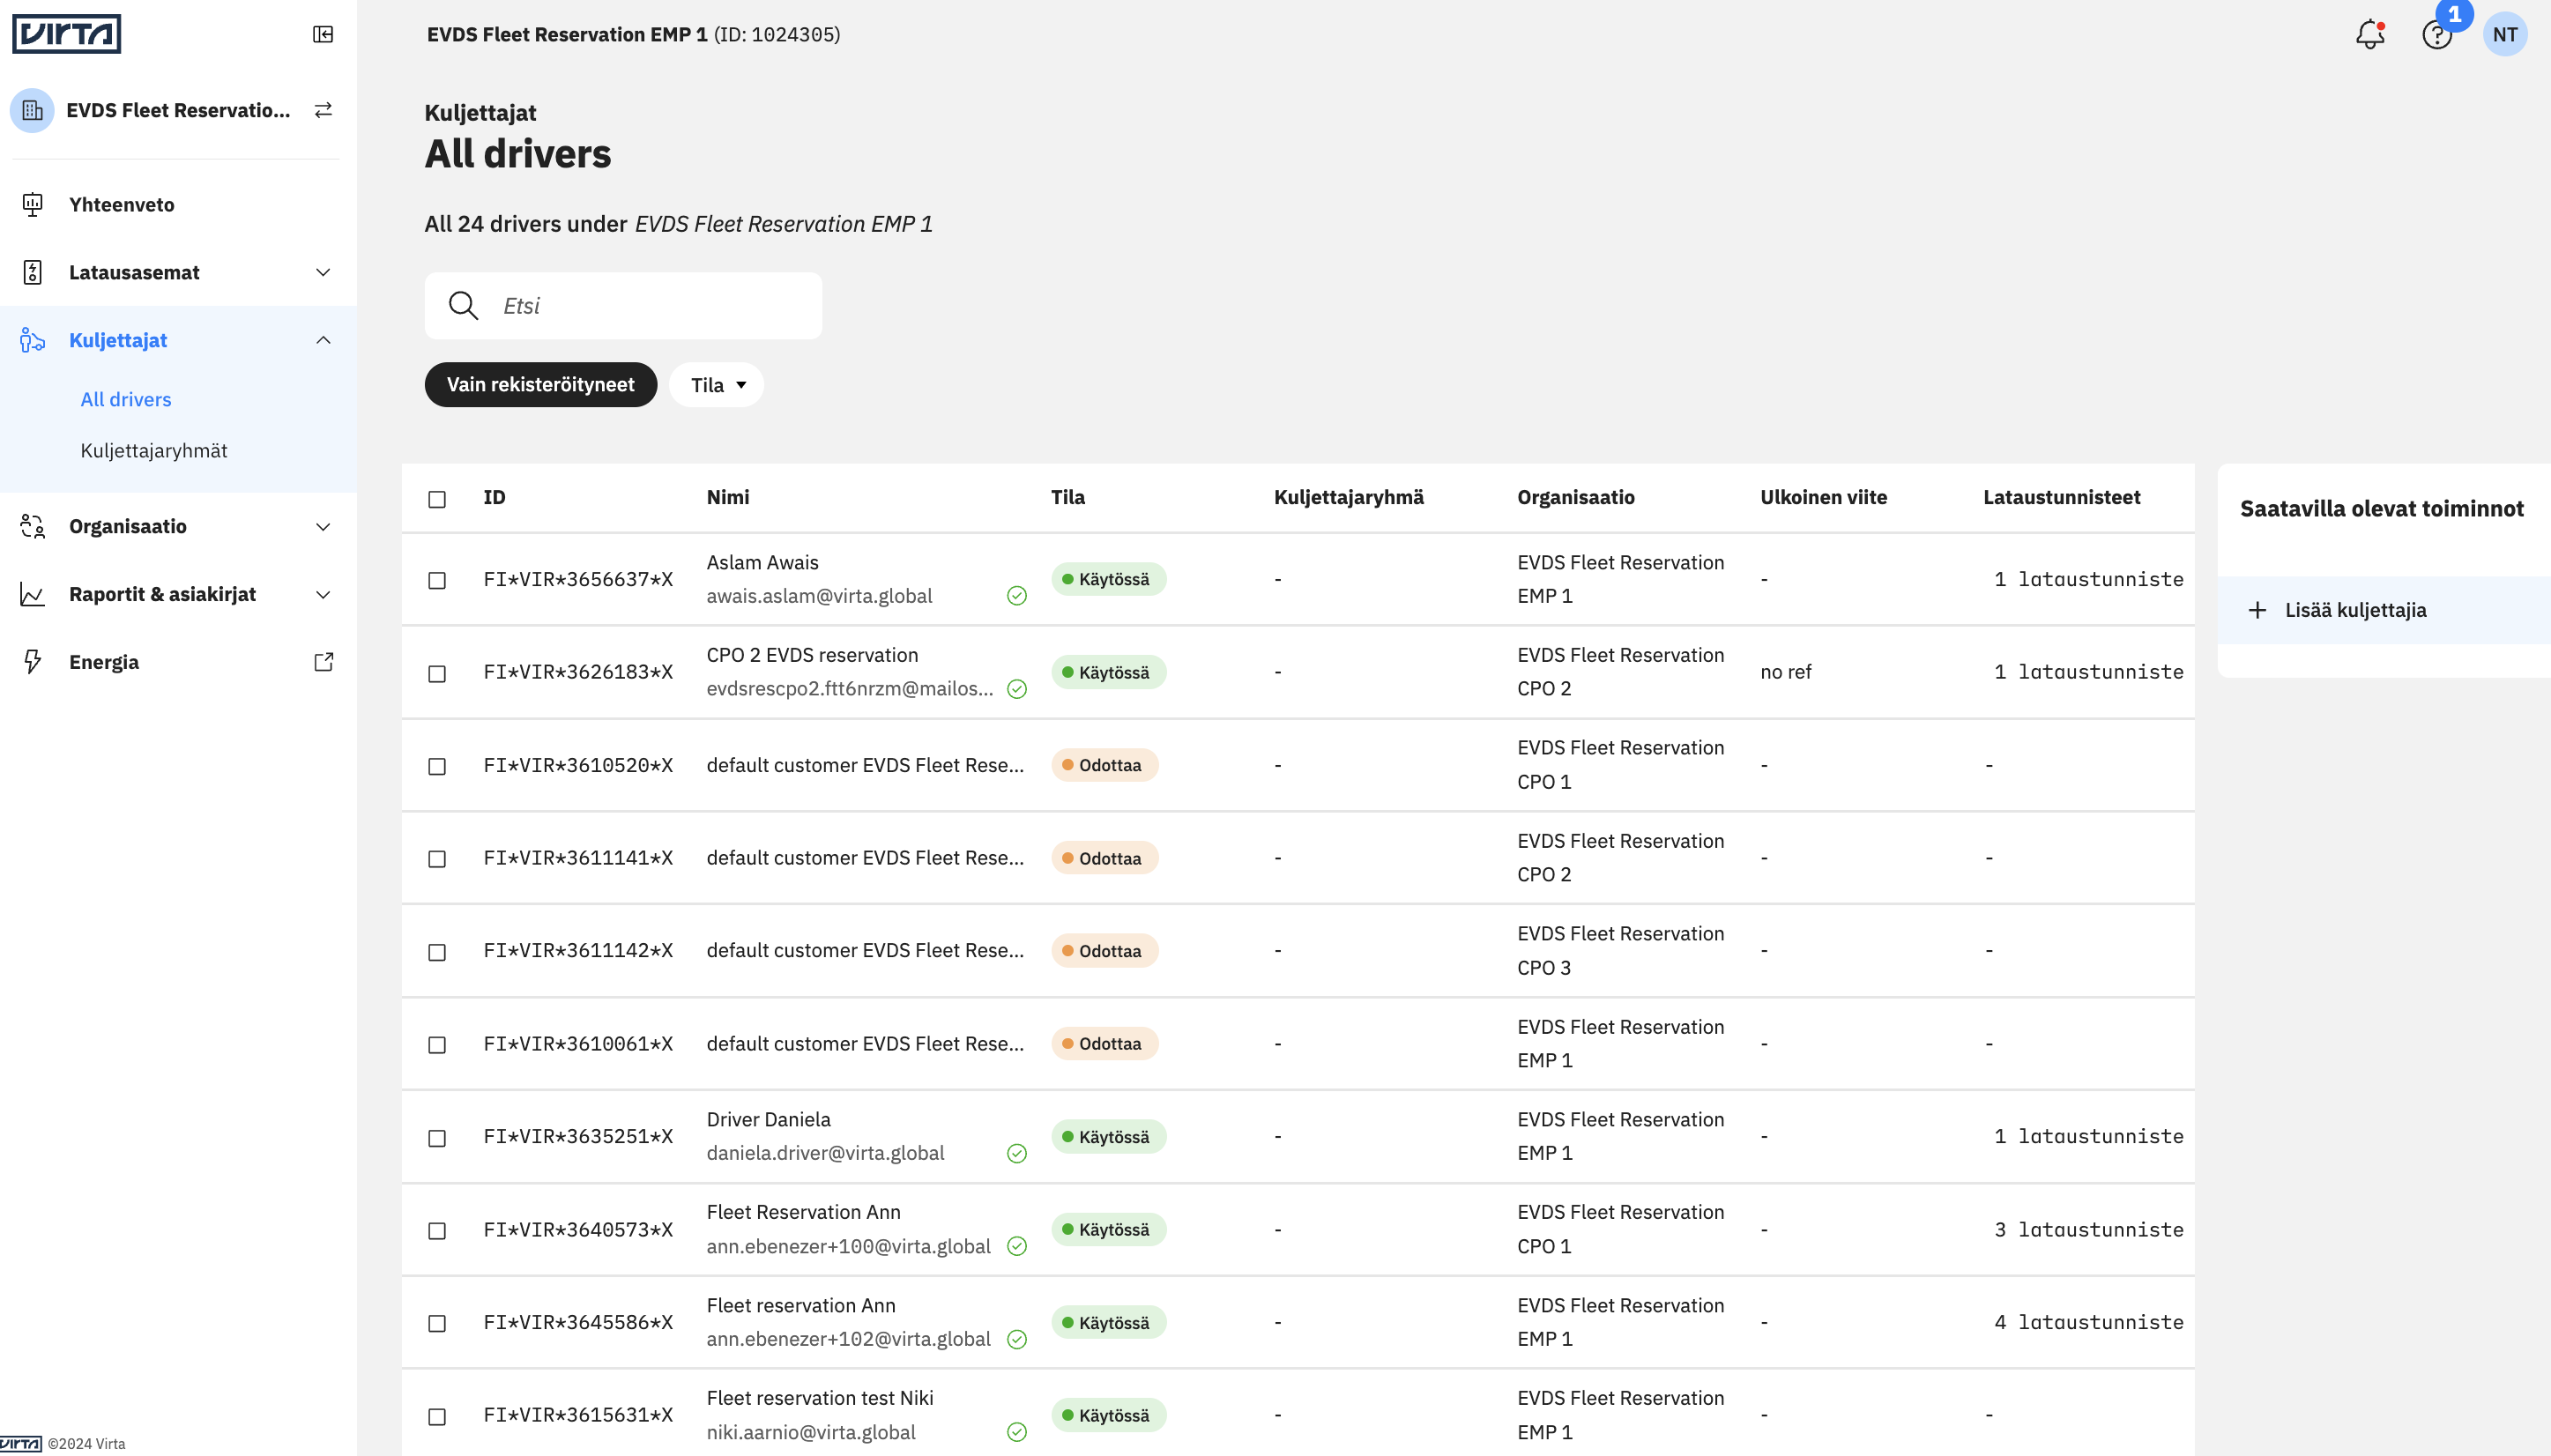Click '4 lataustunniste' cell
Viewport: 2551px width, 1456px height.
pyautogui.click(x=2089, y=1322)
